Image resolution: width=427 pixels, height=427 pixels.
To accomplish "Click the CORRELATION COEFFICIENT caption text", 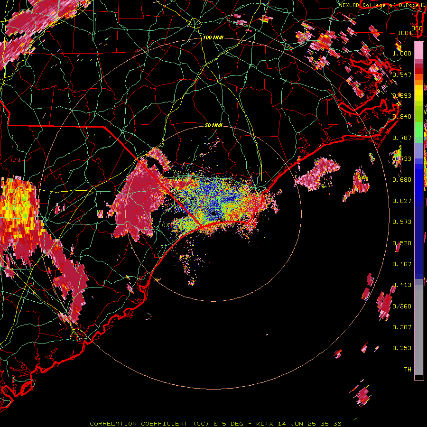I will pyautogui.click(x=139, y=424).
